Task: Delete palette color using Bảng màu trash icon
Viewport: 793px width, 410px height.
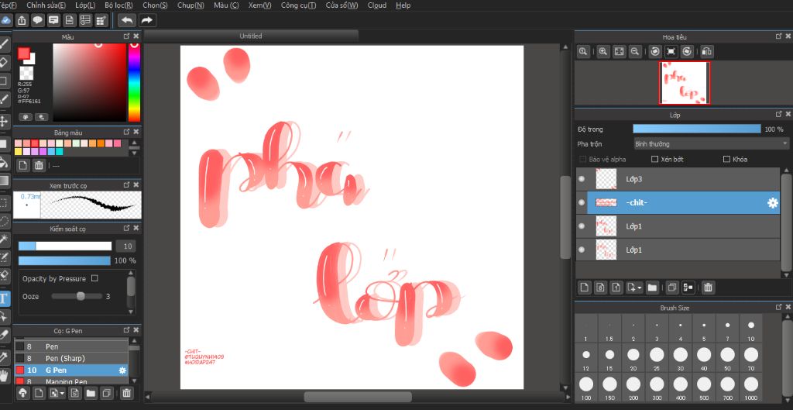Action: (39, 165)
